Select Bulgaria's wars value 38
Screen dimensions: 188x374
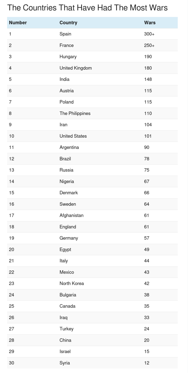tap(147, 295)
